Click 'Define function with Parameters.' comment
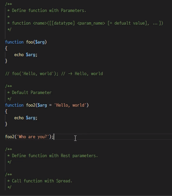The height and width of the screenshot is (196, 172). pyautogui.click(x=49, y=11)
